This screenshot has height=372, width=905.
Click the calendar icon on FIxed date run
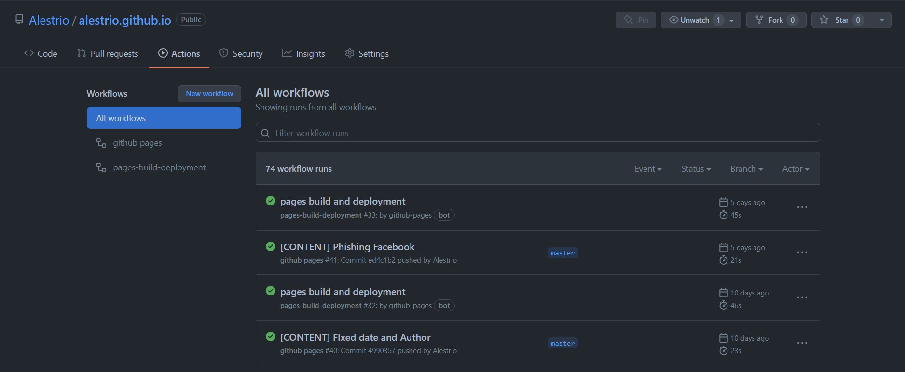point(723,338)
